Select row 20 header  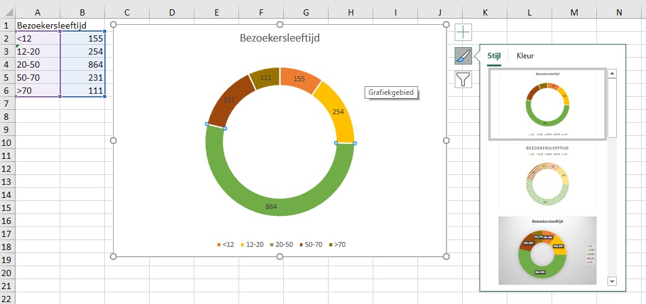[x=7, y=273]
